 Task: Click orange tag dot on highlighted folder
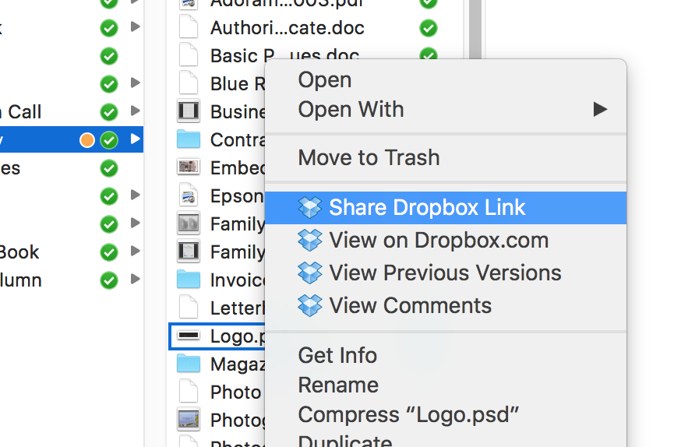[x=87, y=140]
